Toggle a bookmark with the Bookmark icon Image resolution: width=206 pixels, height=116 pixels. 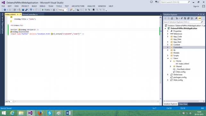(94, 10)
